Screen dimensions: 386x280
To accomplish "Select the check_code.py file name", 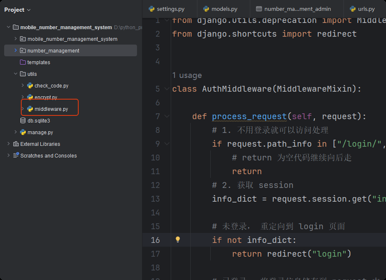I will coord(52,85).
